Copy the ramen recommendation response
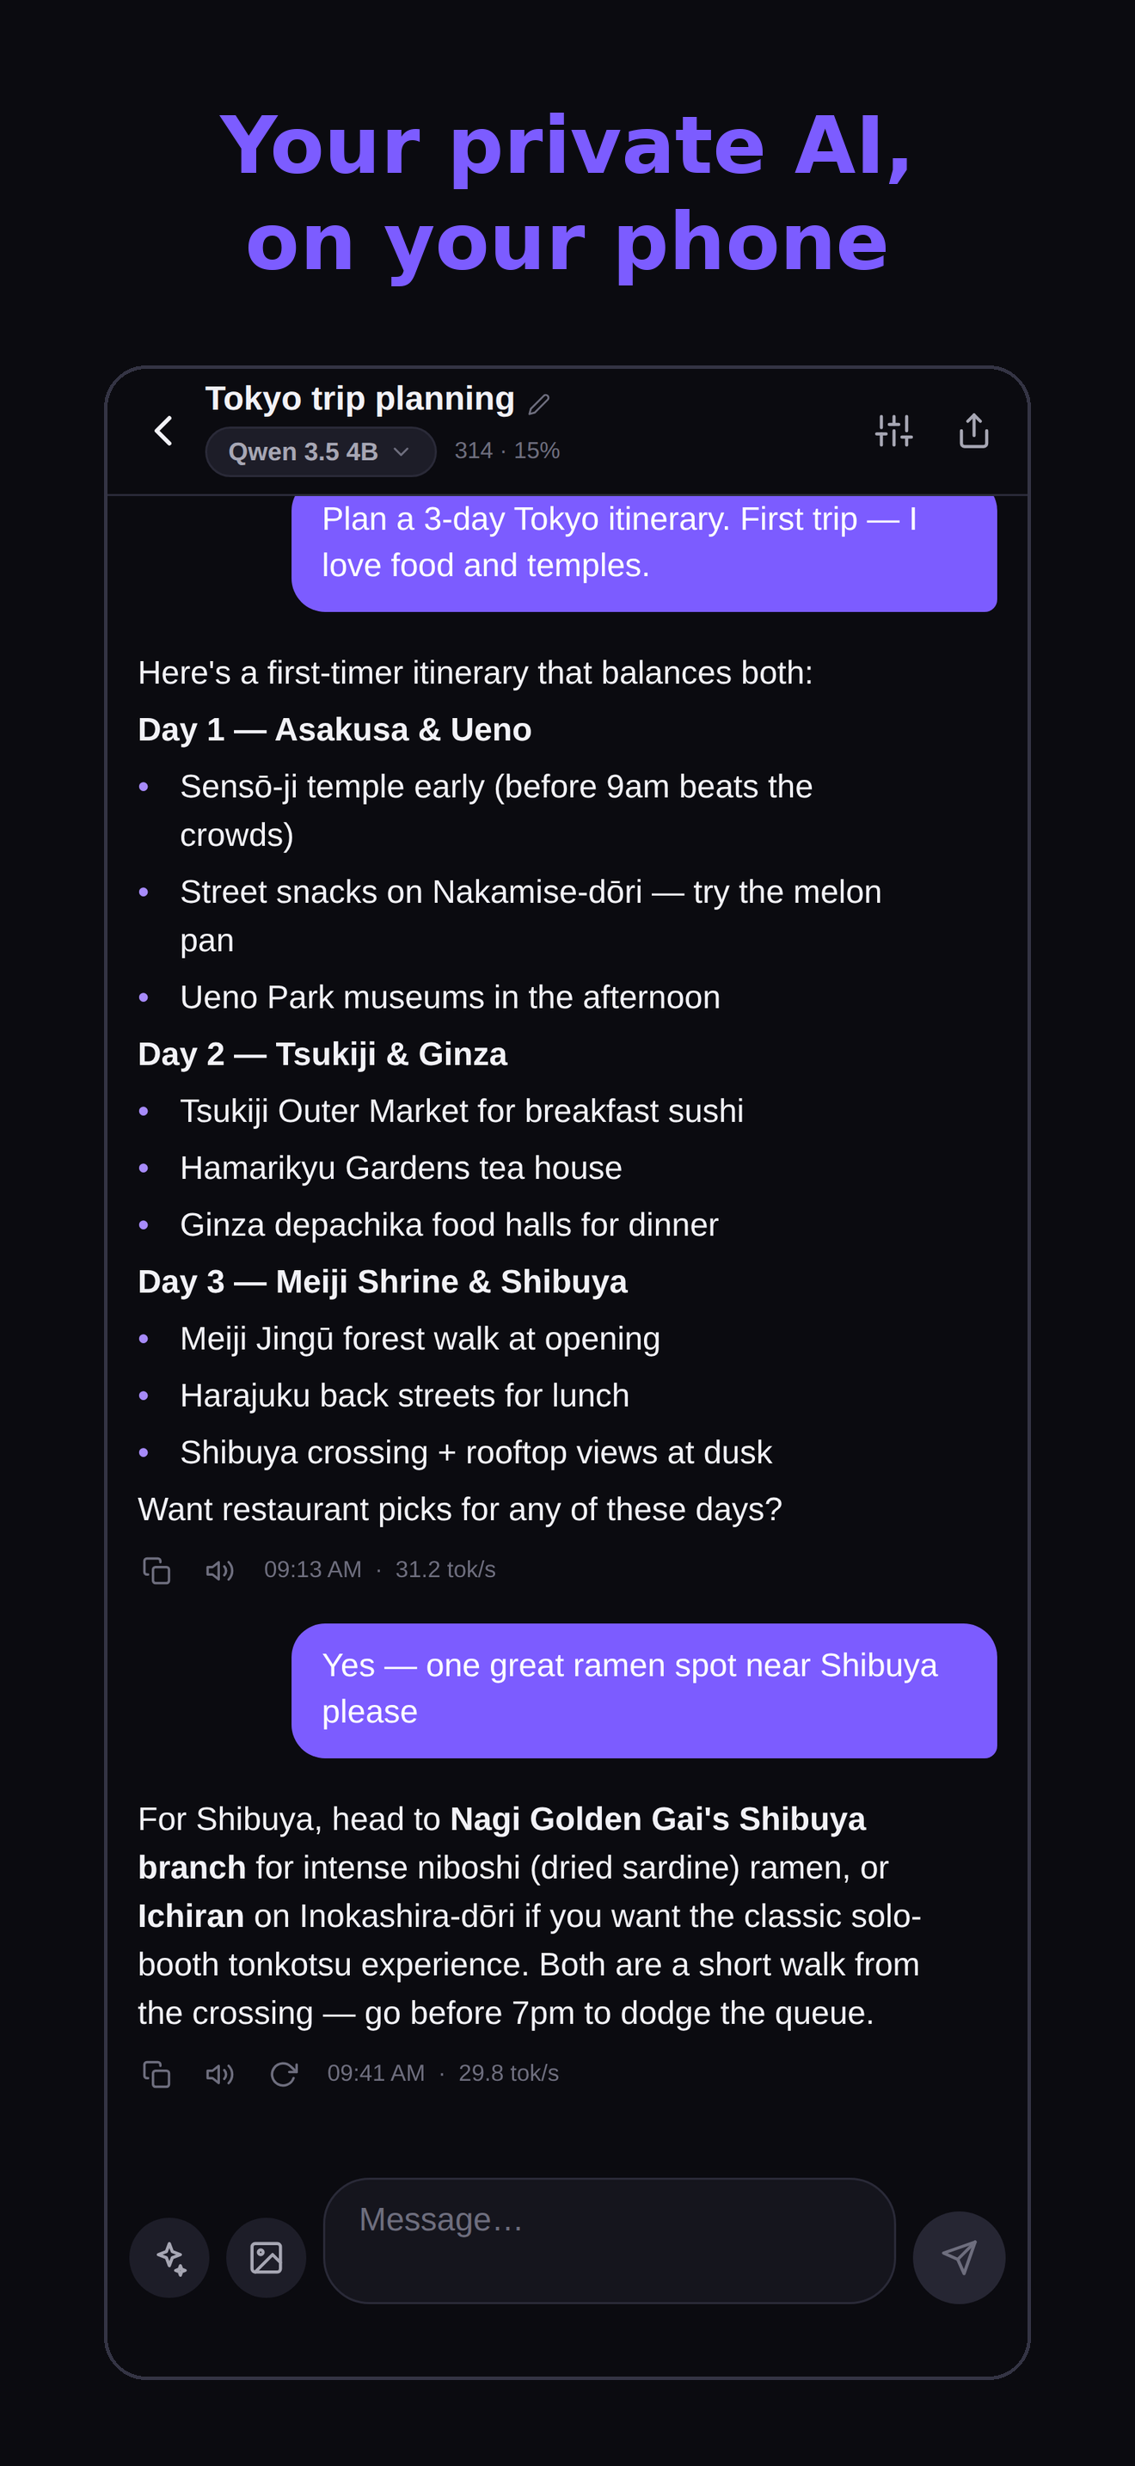Viewport: 1135px width, 2466px height. tap(156, 2074)
